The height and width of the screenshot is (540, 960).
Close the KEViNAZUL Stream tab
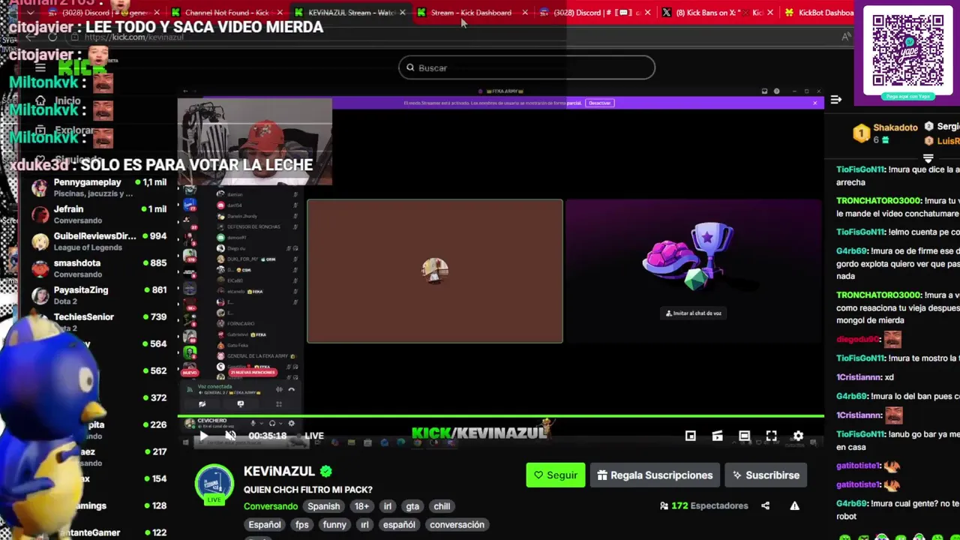[403, 13]
